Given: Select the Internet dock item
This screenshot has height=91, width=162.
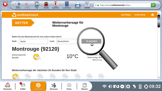Looking at the screenshot, I should [38, 86].
